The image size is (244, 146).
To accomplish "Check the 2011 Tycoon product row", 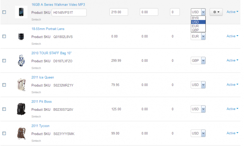I will coord(4,133).
